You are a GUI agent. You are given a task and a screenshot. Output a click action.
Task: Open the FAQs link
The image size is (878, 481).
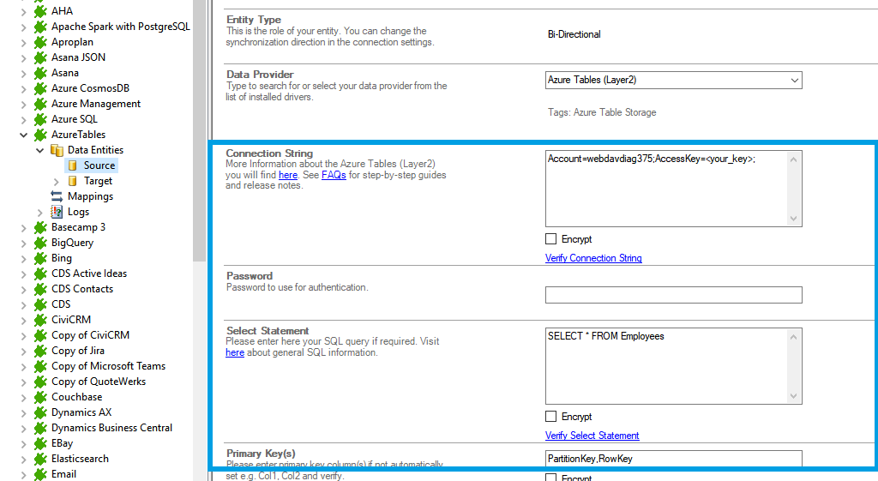[x=334, y=175]
